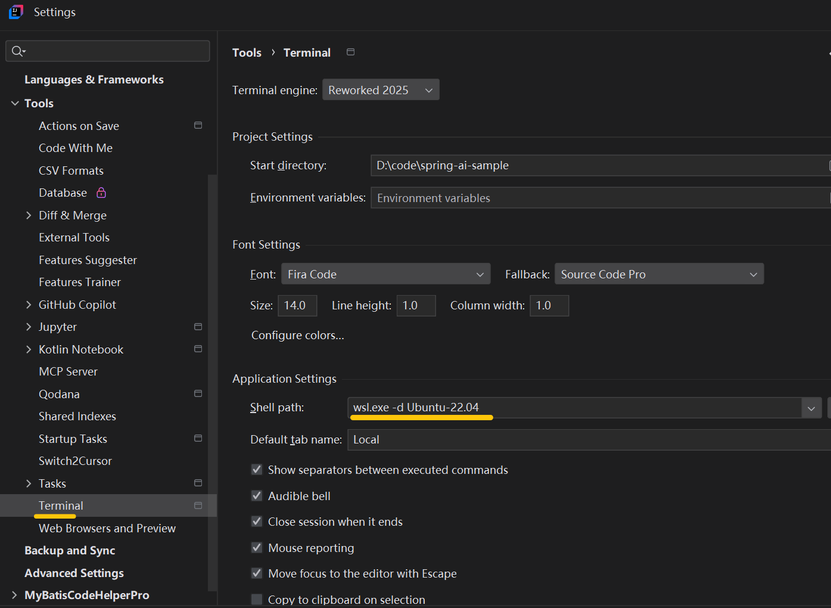Select External Tools
Viewport: 831px width, 608px height.
[74, 237]
